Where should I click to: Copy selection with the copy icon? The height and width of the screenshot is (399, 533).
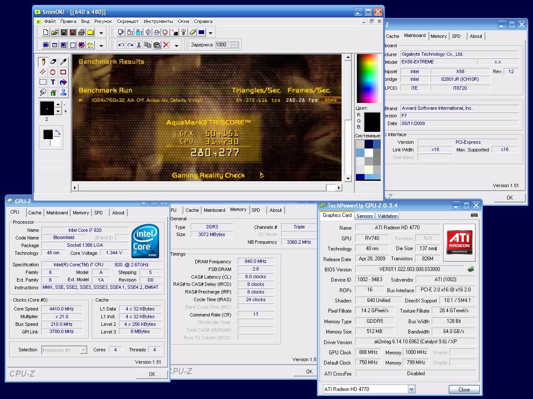(x=148, y=45)
